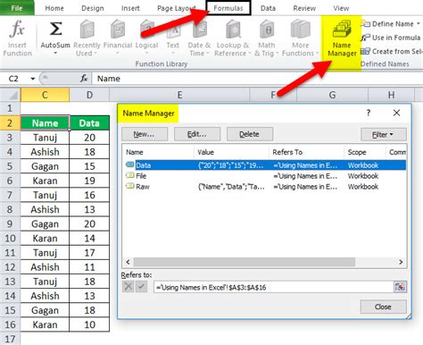
Task: Select row 2 header
Action: coord(10,122)
